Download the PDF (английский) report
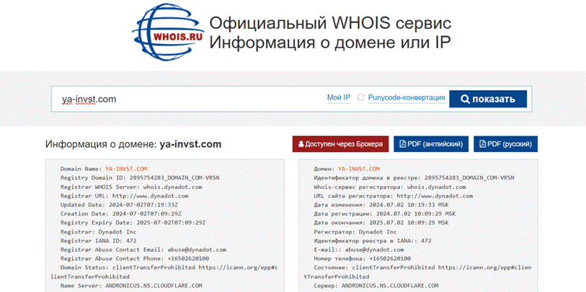The width and height of the screenshot is (586, 292). [431, 144]
